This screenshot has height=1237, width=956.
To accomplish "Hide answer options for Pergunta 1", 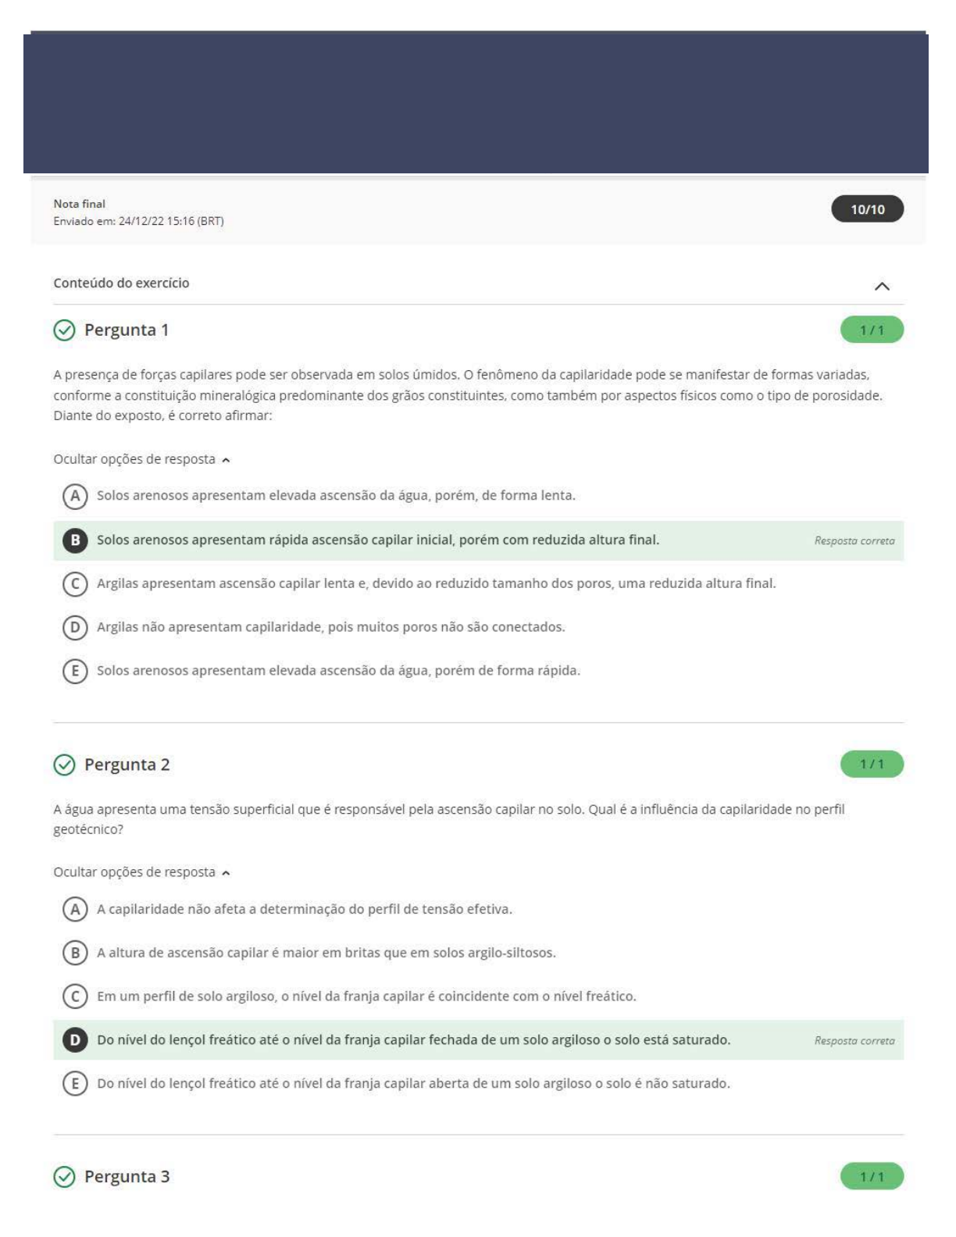I will point(141,459).
